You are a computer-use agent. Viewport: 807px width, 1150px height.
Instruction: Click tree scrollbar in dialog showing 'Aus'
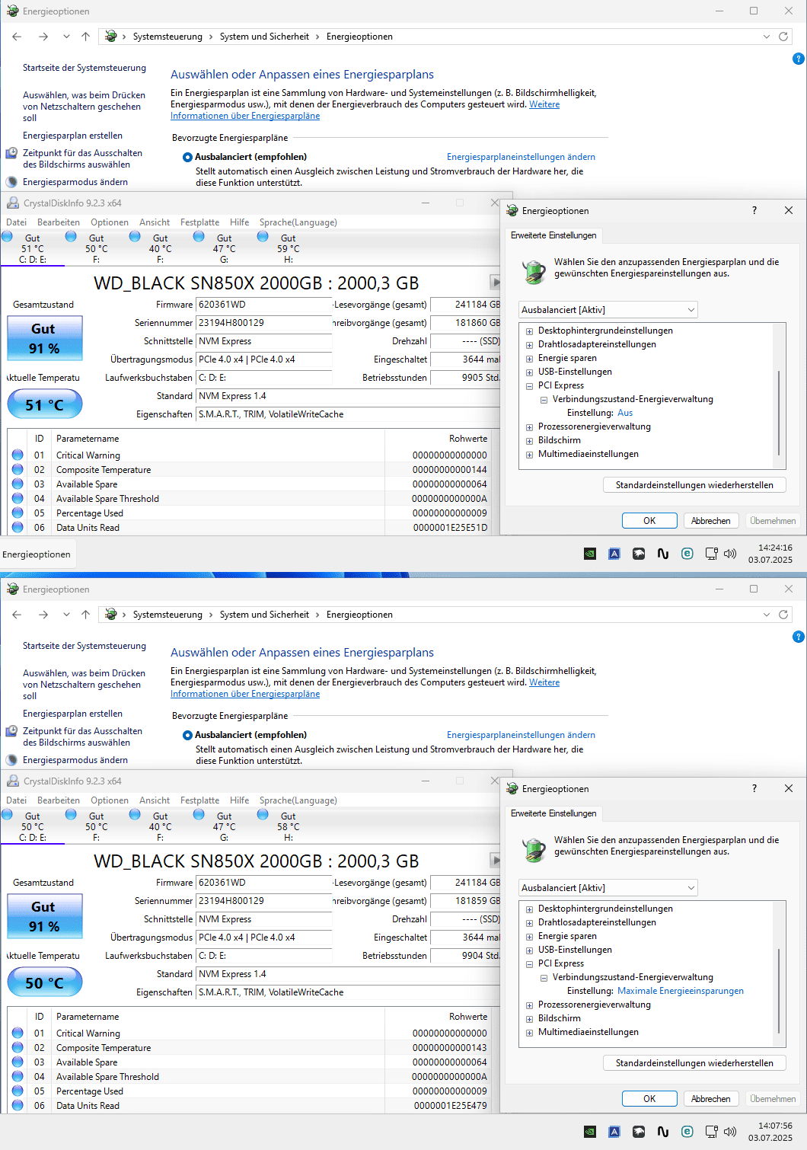(779, 412)
